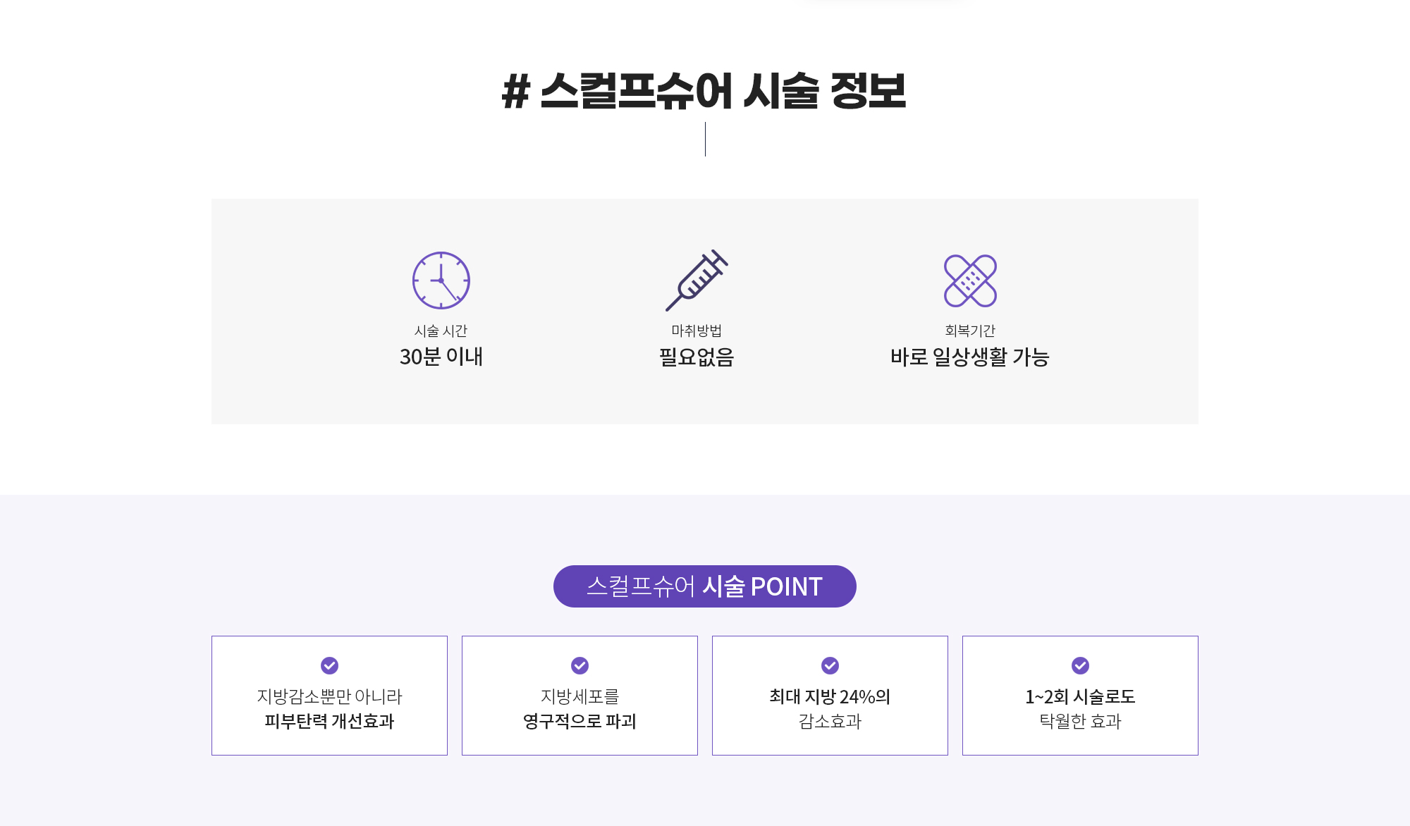Click the 영구적으로 파괴 bold text
The height and width of the screenshot is (826, 1410).
(x=580, y=721)
